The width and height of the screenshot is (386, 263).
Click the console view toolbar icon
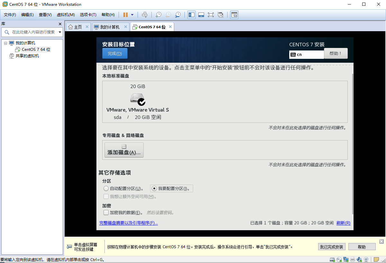coord(234,15)
